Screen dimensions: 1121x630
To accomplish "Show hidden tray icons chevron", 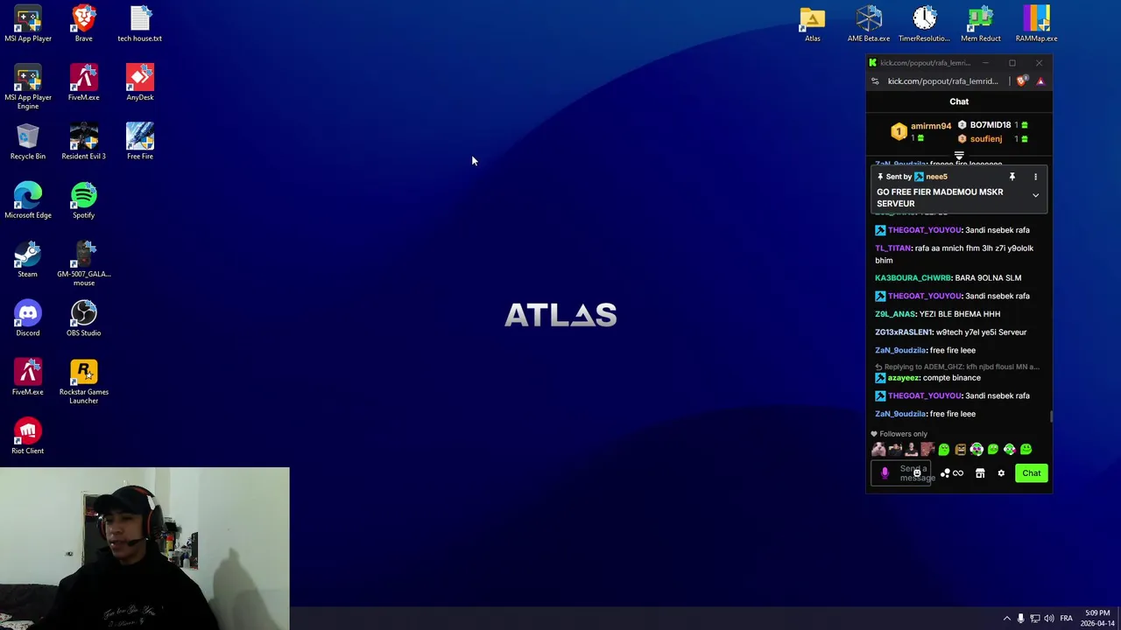I will point(1006,619).
